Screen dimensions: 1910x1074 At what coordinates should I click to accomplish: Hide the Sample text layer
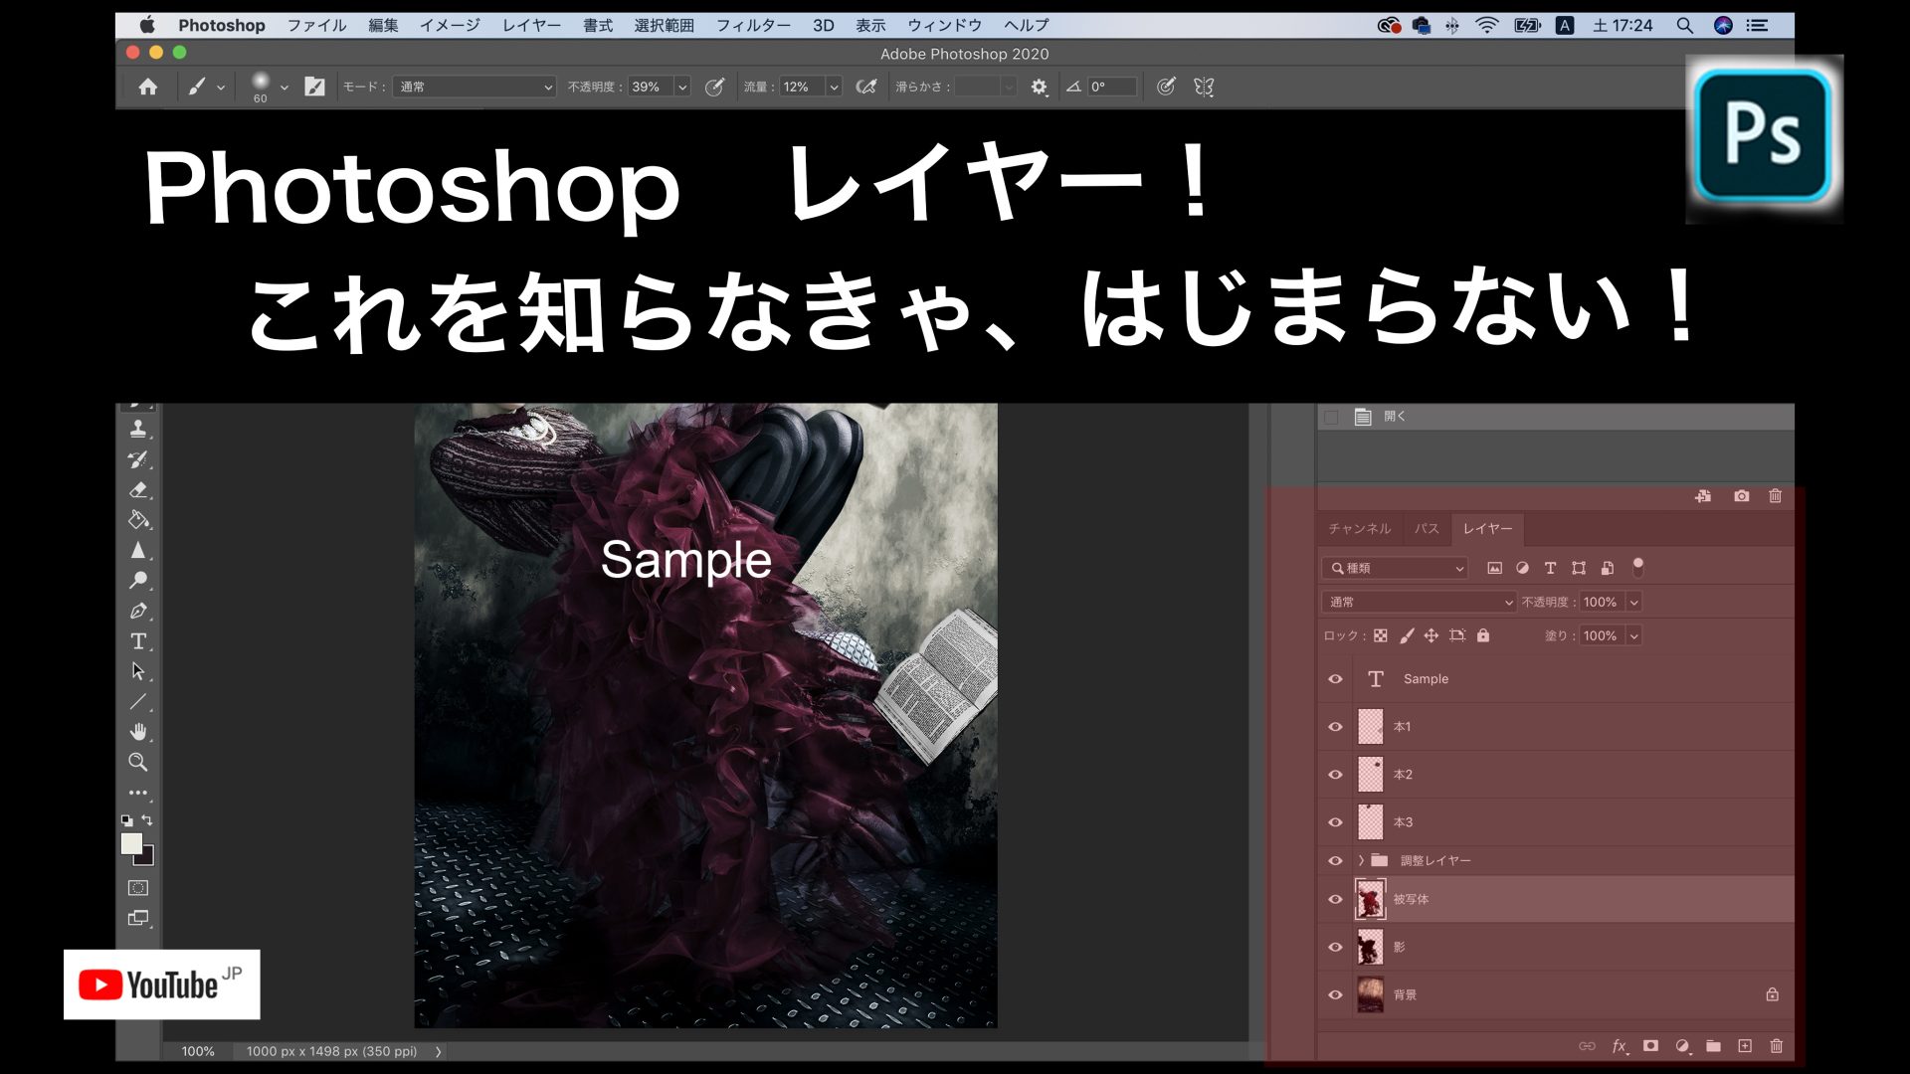[x=1335, y=679]
